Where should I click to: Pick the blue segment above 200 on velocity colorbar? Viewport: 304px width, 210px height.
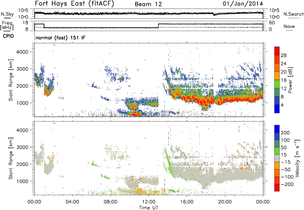(x=277, y=129)
